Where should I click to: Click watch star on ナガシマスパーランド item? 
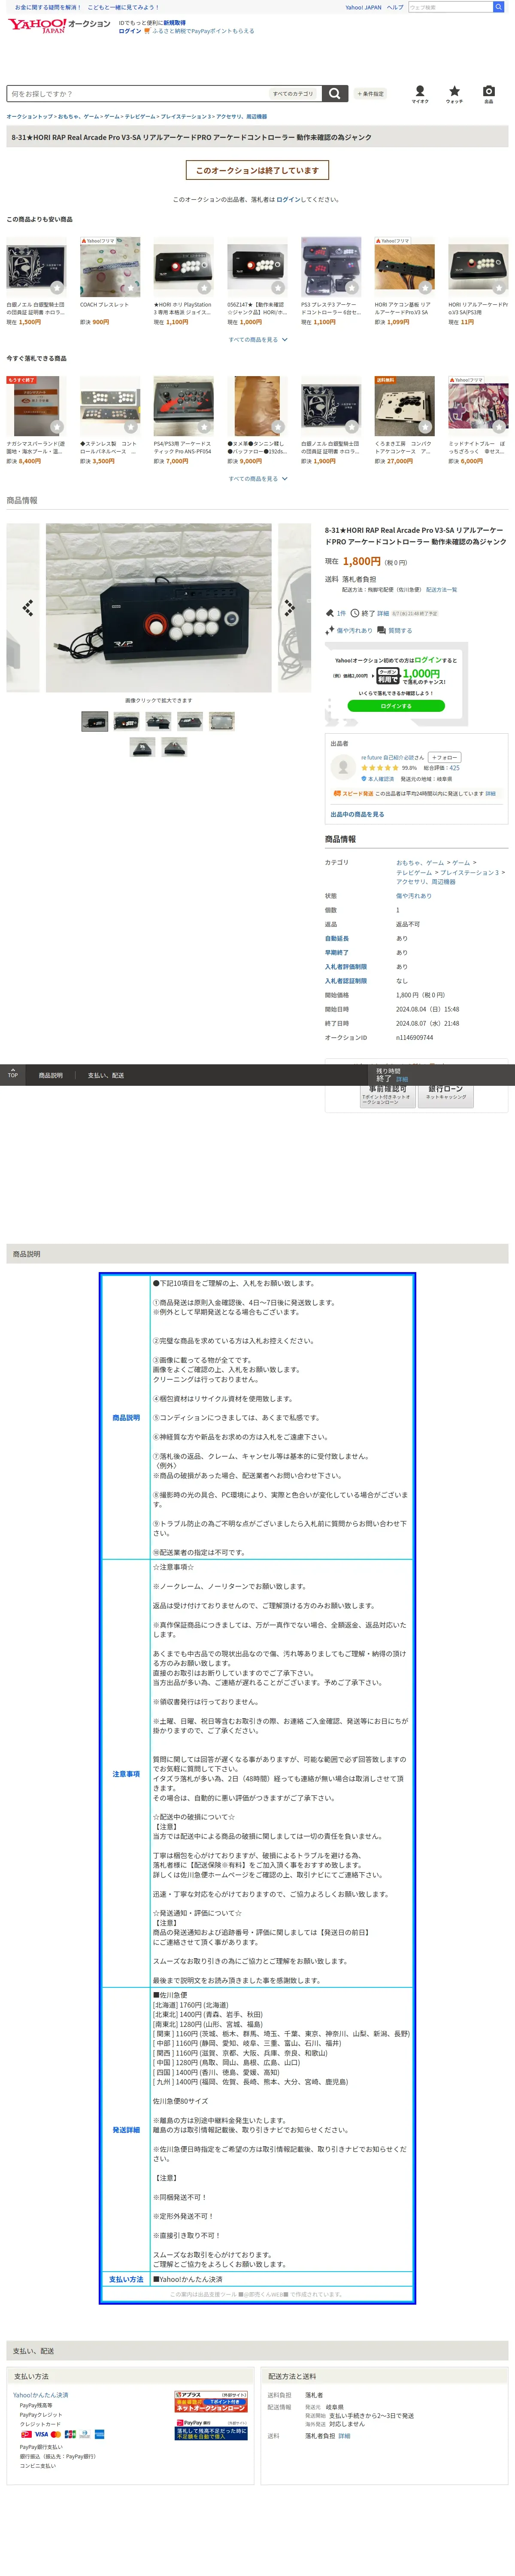point(57,427)
